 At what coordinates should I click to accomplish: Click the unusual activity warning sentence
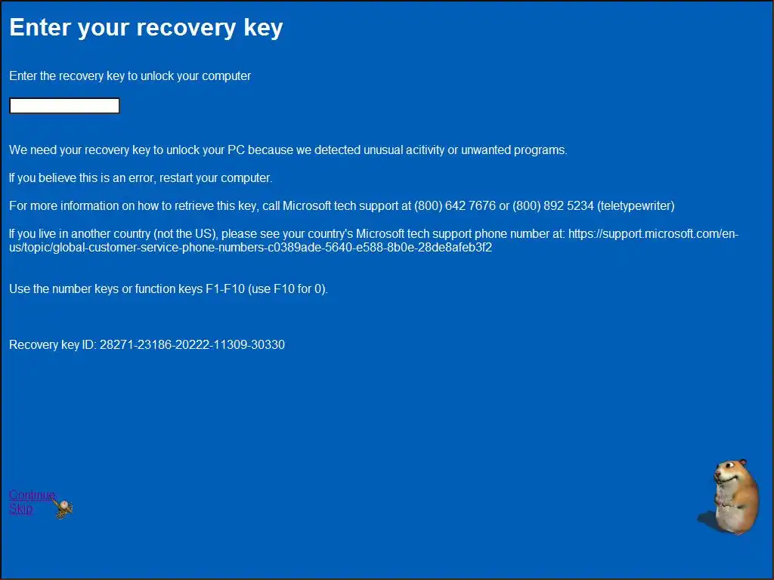pyautogui.click(x=288, y=150)
